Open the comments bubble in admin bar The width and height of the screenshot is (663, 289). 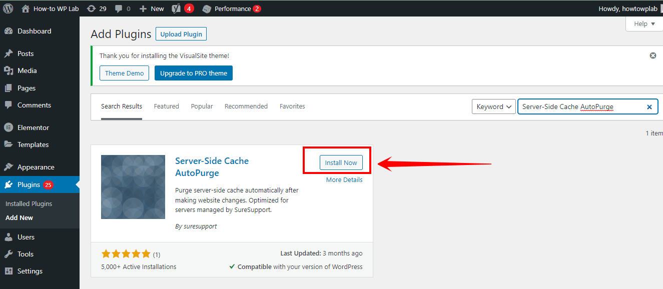(123, 8)
